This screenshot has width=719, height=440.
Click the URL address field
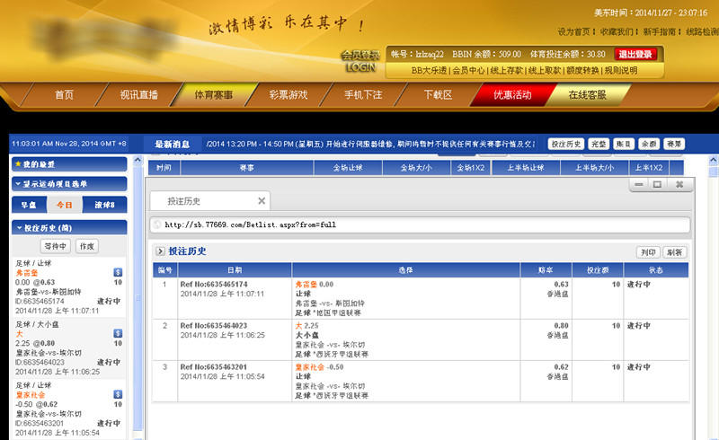tap(420, 224)
